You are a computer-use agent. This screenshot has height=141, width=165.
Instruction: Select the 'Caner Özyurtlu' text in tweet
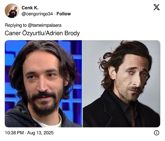tap(25, 33)
